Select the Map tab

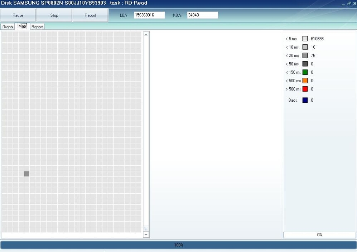pyautogui.click(x=22, y=26)
